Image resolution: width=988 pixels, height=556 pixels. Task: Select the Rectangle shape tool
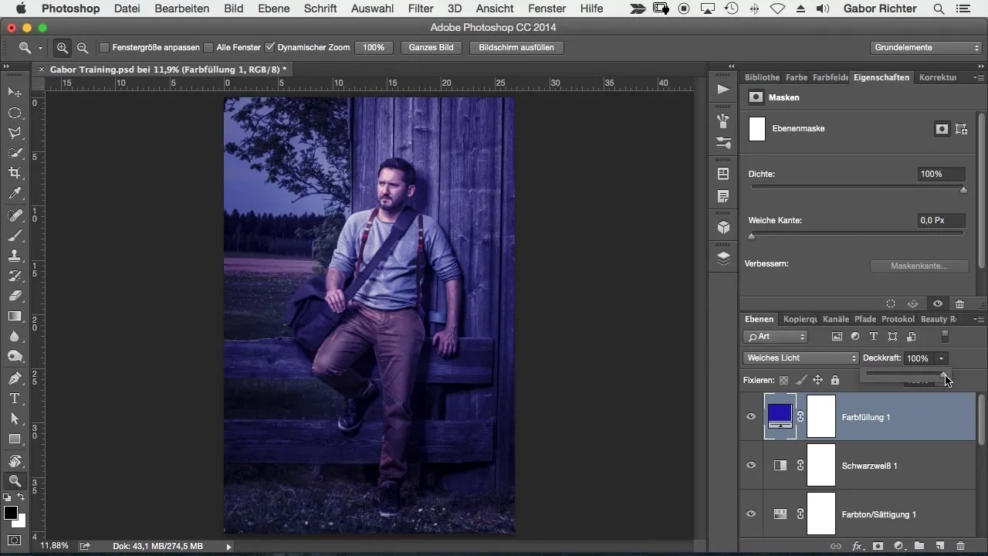coord(15,439)
